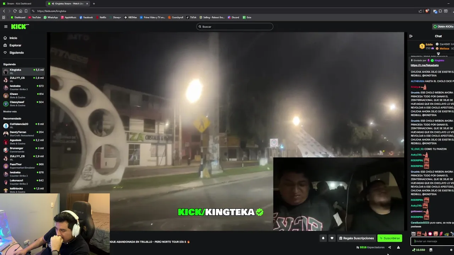Click the Enviar un mensaje chat box
The width and height of the screenshot is (454, 255).
[x=433, y=241]
